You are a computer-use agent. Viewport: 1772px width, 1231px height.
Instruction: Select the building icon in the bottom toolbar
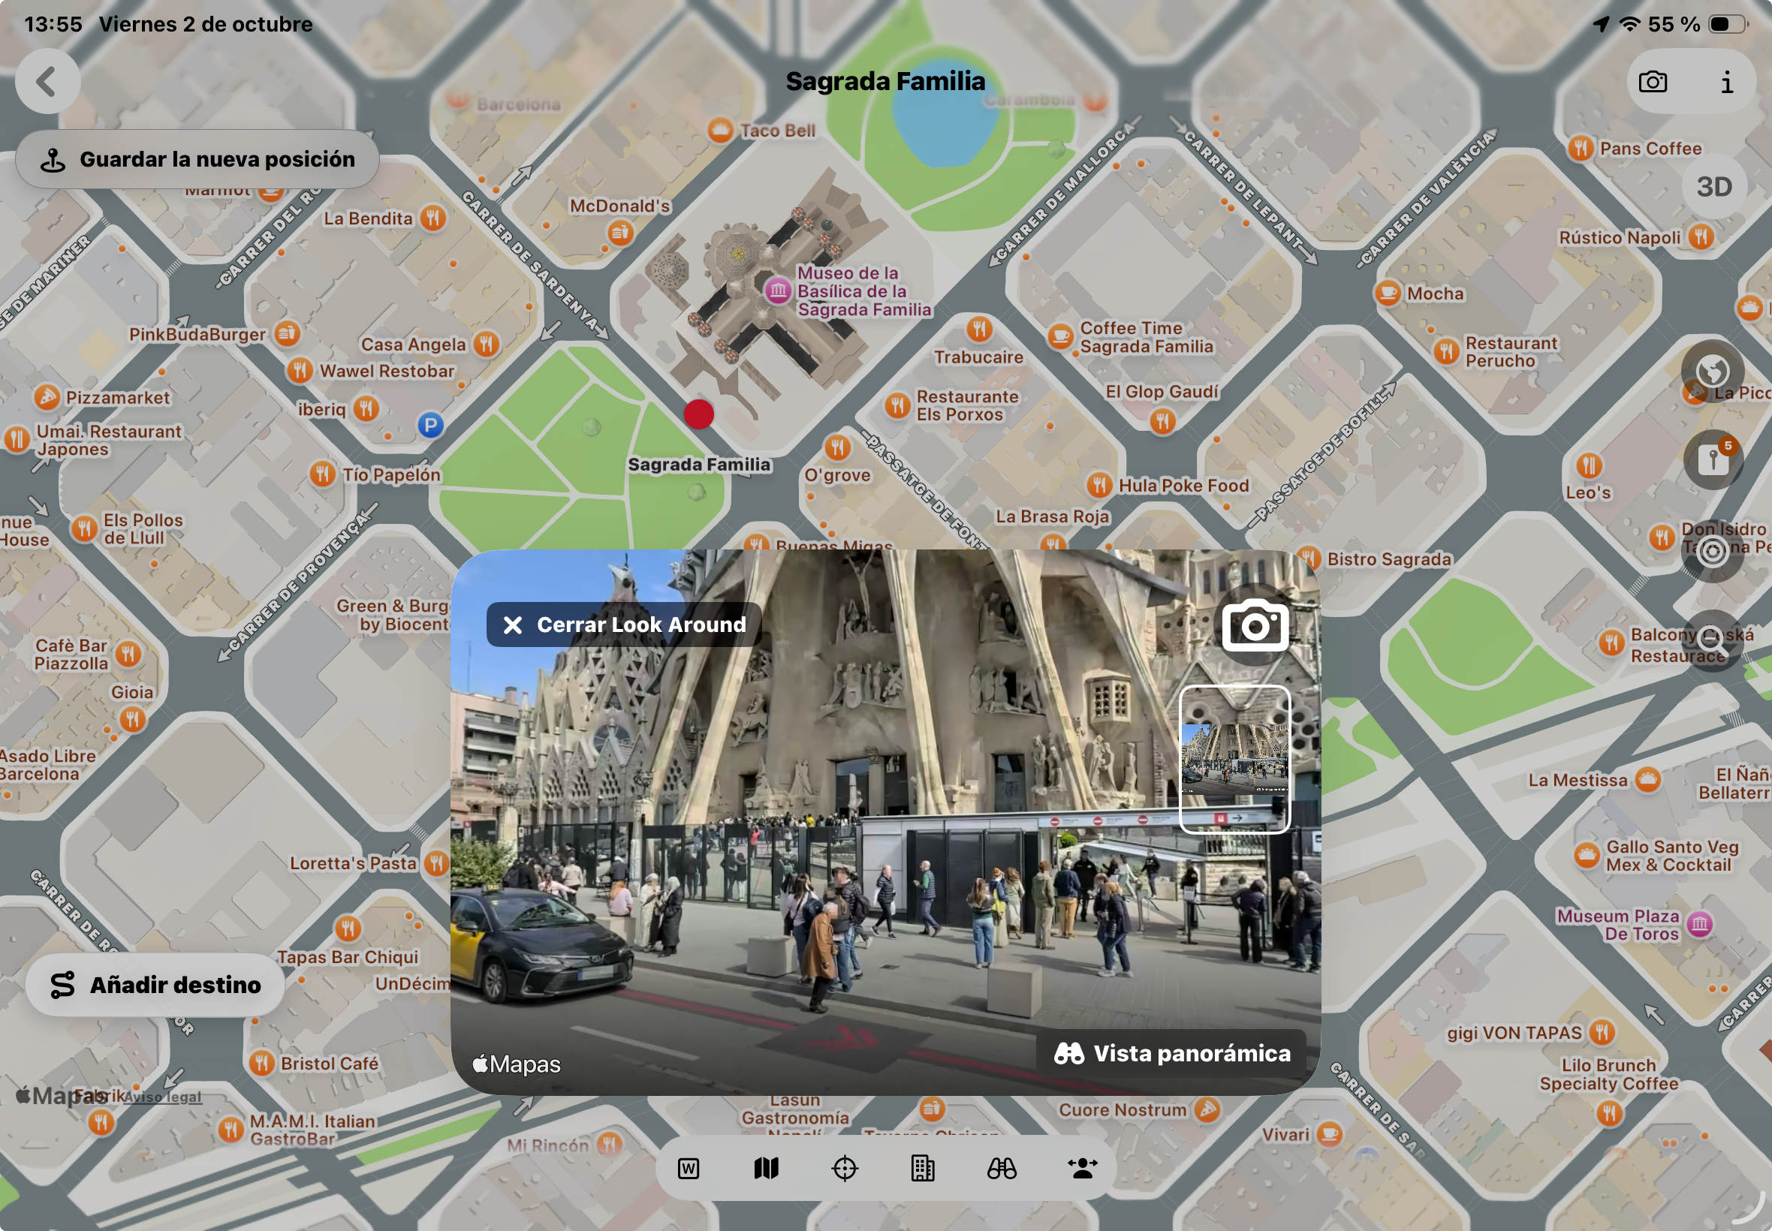click(923, 1169)
